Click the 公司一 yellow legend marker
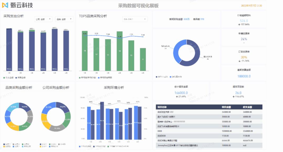The height and width of the screenshot is (152, 283). [x=40, y=146]
